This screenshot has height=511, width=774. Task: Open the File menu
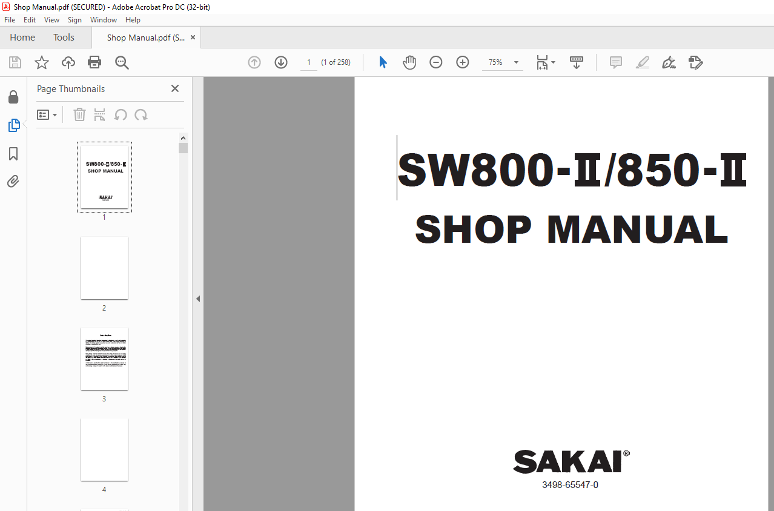tap(10, 20)
